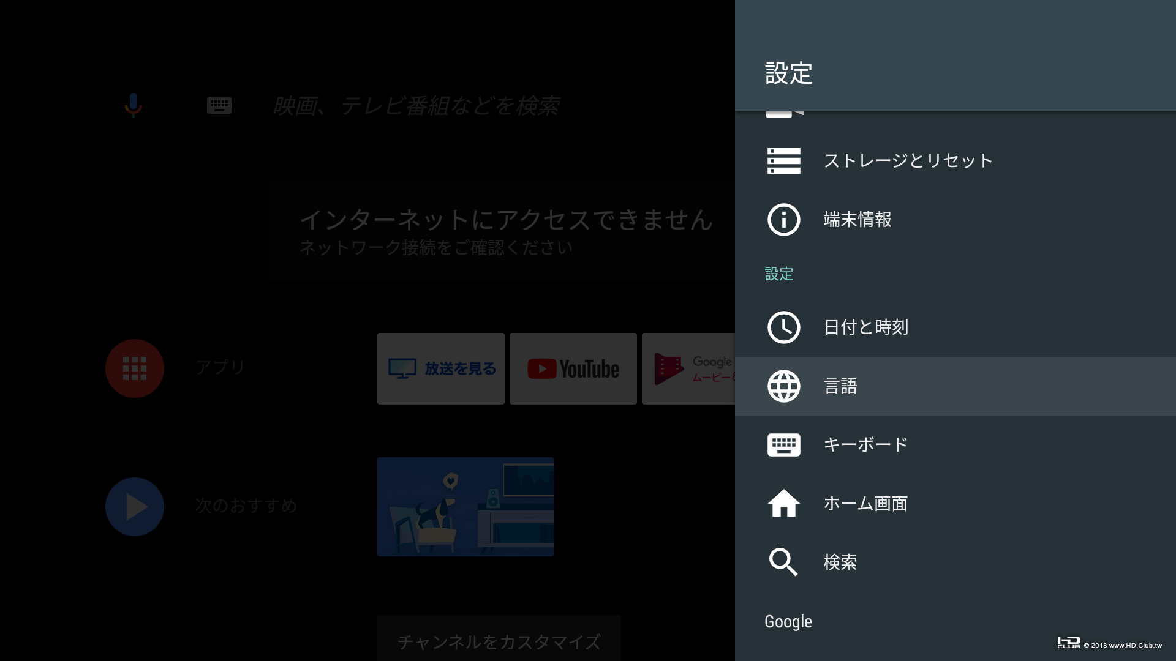The image size is (1176, 661).
Task: Click the 次のおすすめ row label
Action: (246, 506)
